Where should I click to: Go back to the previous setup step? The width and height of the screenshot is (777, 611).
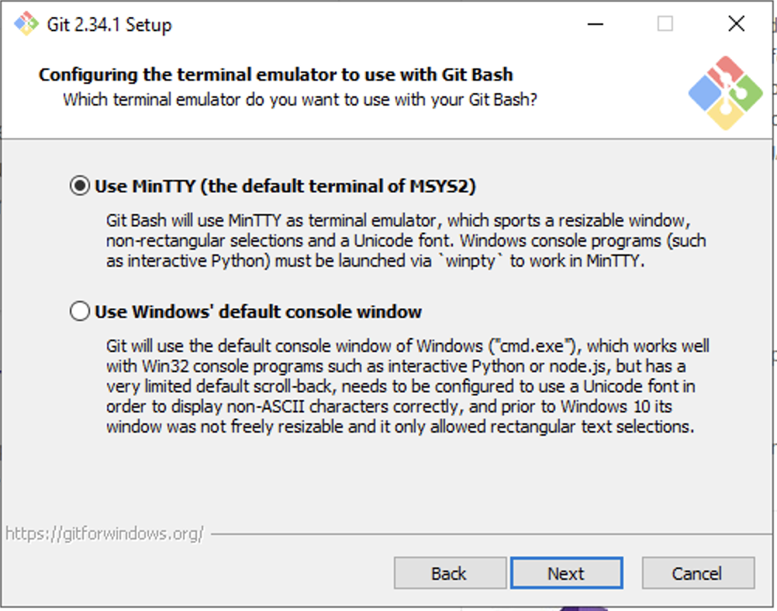[450, 573]
